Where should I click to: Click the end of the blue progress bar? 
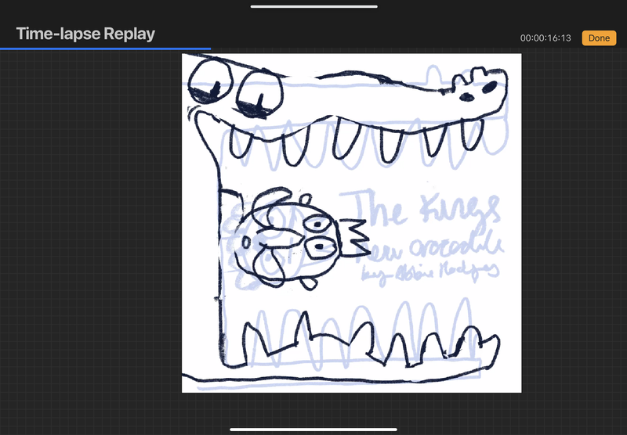tap(209, 49)
